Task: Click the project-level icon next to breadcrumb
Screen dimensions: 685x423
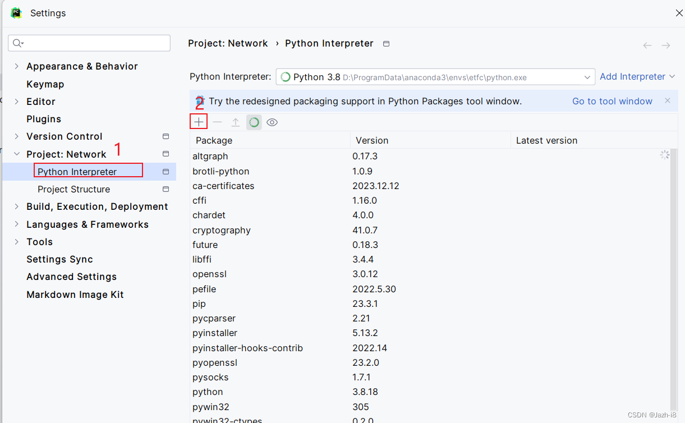Action: click(x=386, y=44)
